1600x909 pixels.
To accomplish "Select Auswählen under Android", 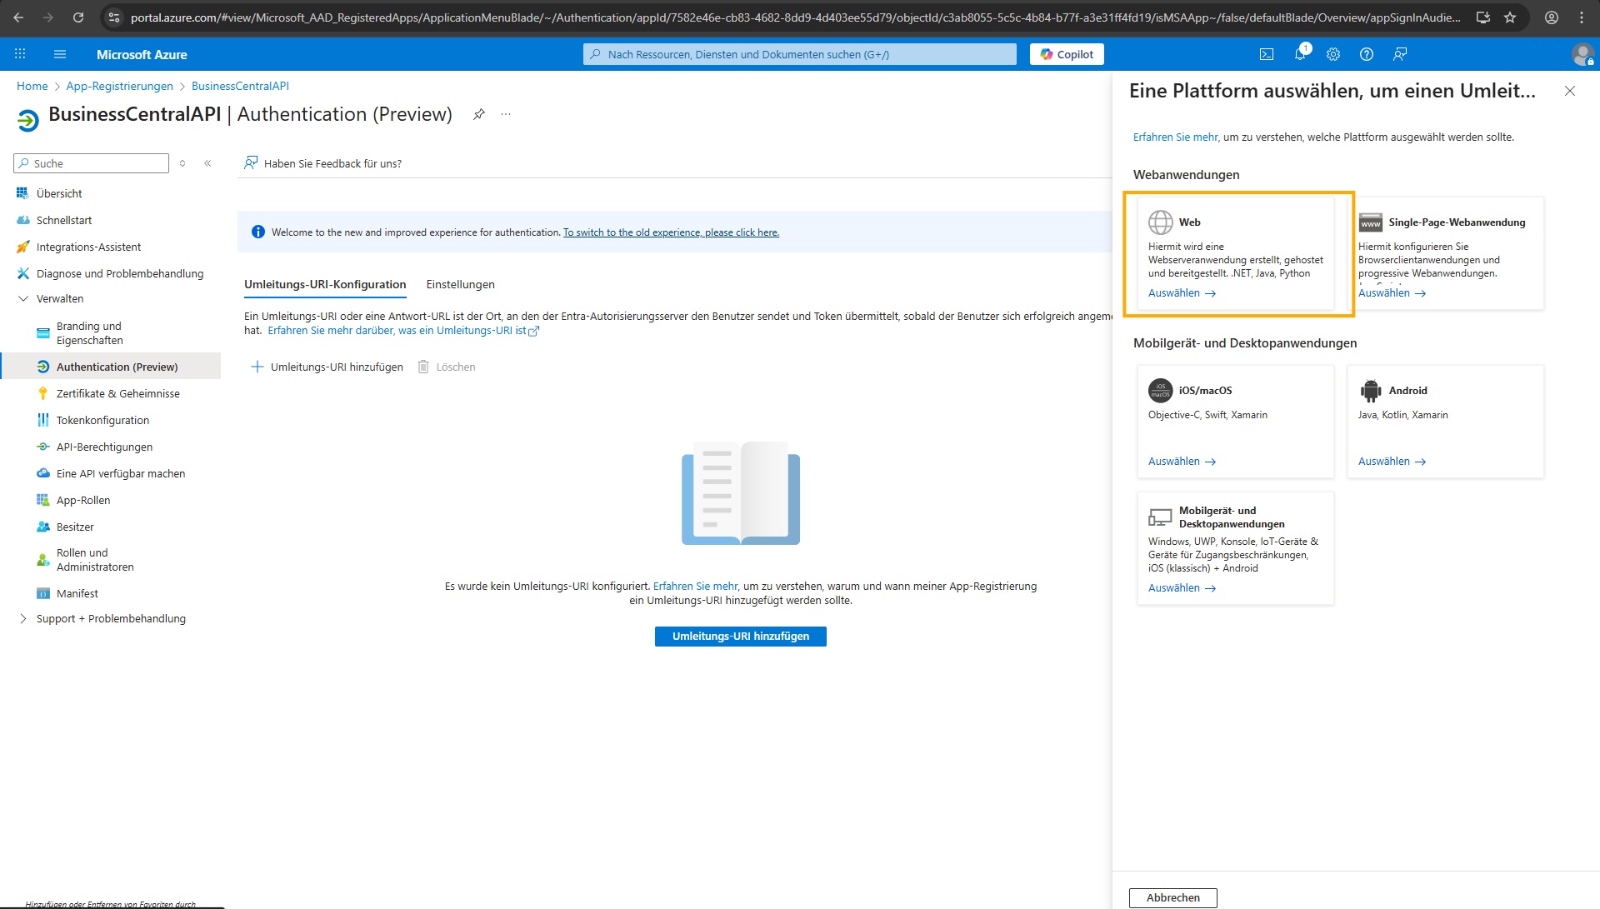I will click(x=1392, y=462).
